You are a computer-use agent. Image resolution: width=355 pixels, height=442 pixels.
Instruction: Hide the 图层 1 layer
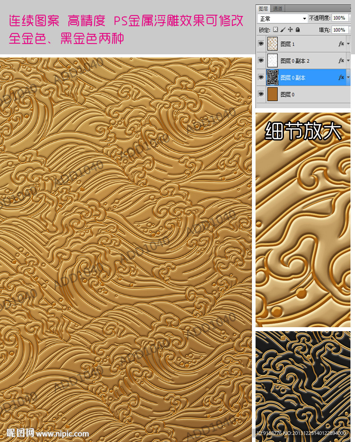pyautogui.click(x=261, y=44)
